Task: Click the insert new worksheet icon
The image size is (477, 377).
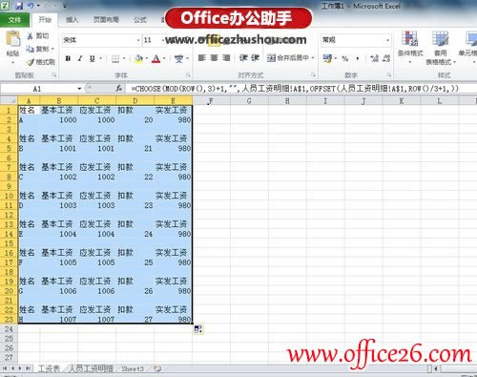Action: [x=157, y=368]
